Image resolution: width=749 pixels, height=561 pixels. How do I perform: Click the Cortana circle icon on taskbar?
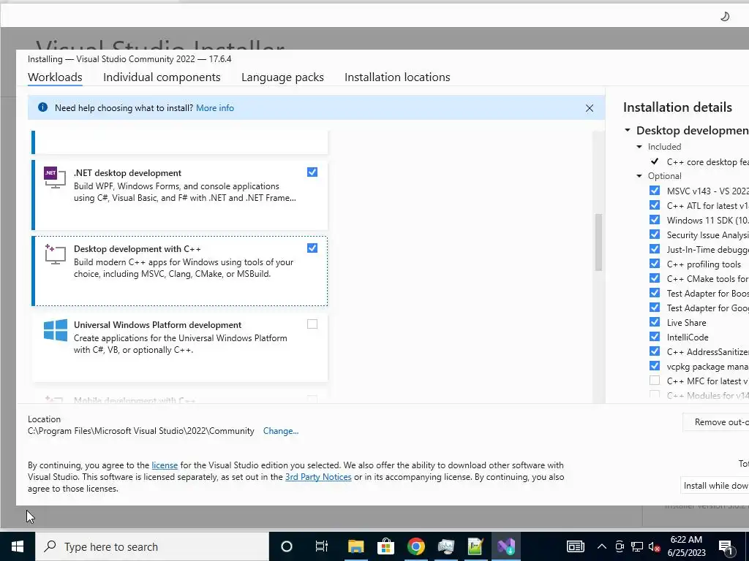pos(287,546)
